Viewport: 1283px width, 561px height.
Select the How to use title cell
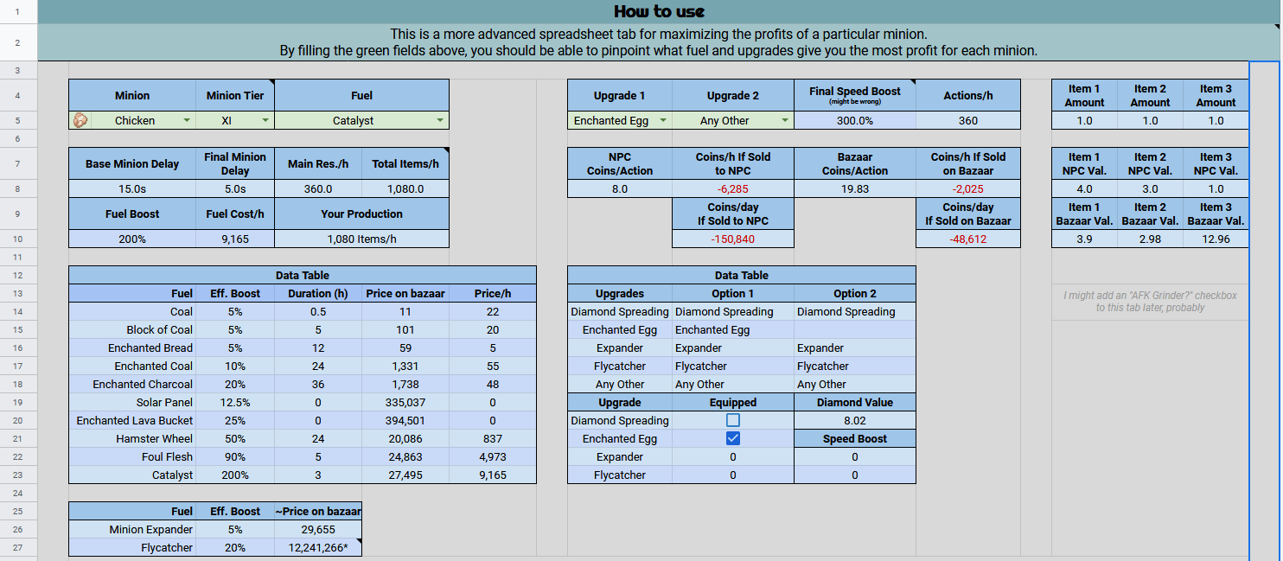[x=659, y=11]
